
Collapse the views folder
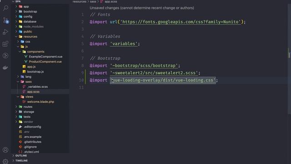[x=29, y=97]
